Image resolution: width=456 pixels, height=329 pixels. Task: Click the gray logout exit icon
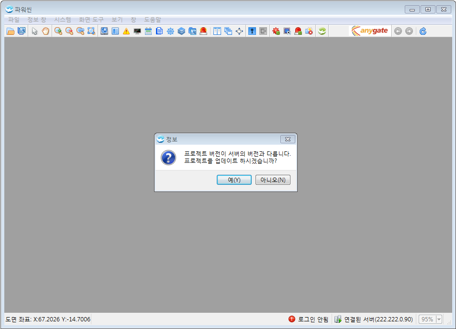(263, 31)
